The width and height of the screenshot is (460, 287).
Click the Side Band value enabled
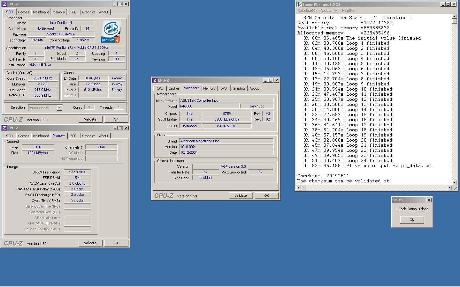pyautogui.click(x=205, y=178)
